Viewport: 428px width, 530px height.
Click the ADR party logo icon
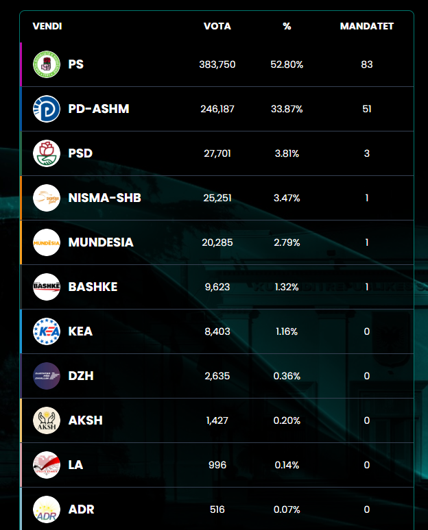coord(47,509)
